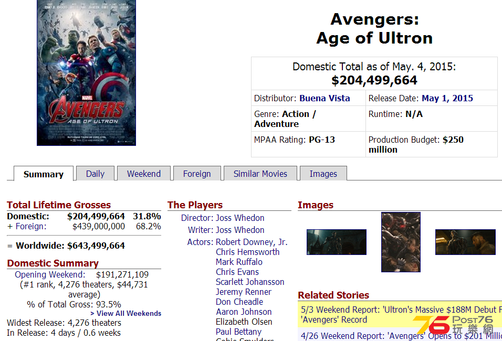Click the % of Total Gross: 93.5% line
The height and width of the screenshot is (341, 502).
74,304
